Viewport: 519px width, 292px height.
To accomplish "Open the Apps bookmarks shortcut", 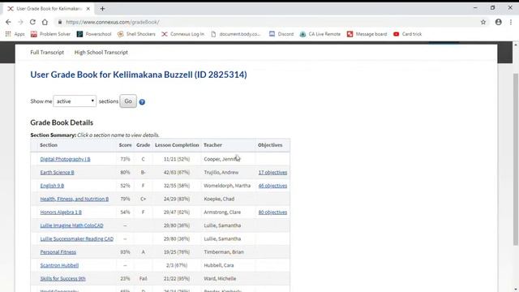I will point(15,34).
